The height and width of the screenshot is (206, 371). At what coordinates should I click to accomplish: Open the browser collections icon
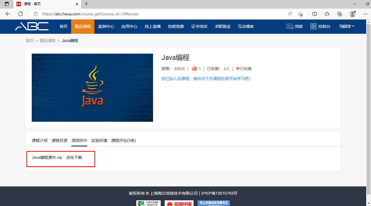click(x=340, y=14)
